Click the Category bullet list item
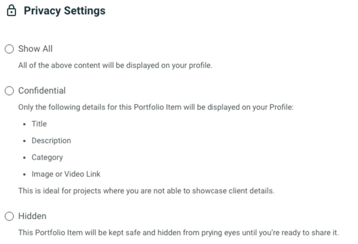The height and width of the screenshot is (244, 358). point(47,158)
